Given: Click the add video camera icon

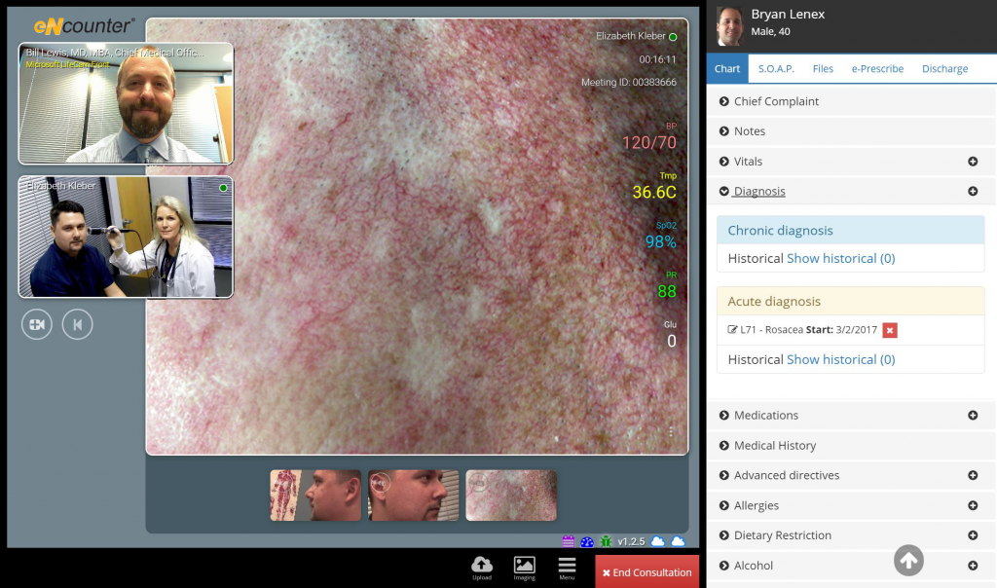Looking at the screenshot, I should pyautogui.click(x=37, y=324).
